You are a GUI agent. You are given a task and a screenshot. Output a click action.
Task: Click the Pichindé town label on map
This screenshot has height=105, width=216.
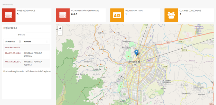click(x=97, y=69)
